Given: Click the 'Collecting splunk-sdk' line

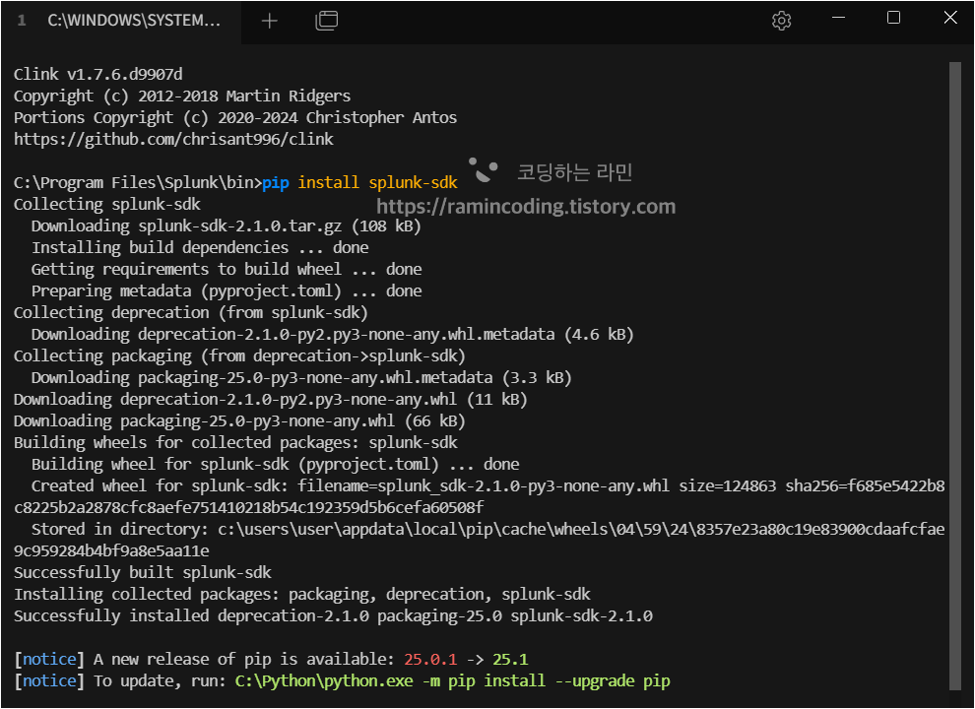Looking at the screenshot, I should pyautogui.click(x=107, y=204).
